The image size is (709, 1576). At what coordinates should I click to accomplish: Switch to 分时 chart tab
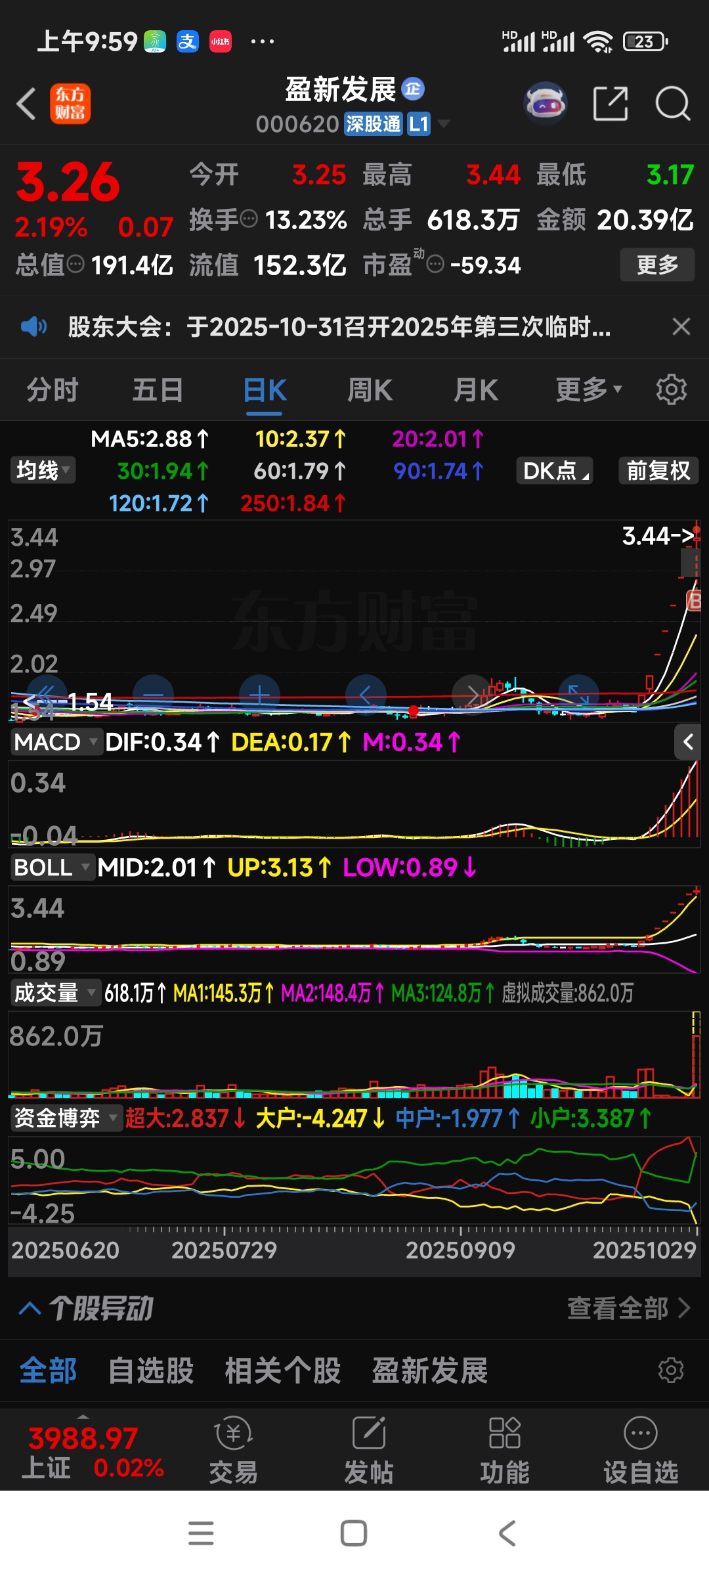[x=53, y=389]
